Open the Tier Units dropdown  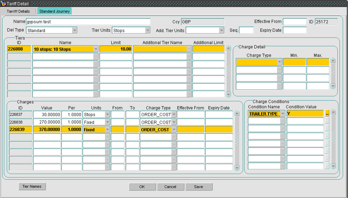(148, 30)
